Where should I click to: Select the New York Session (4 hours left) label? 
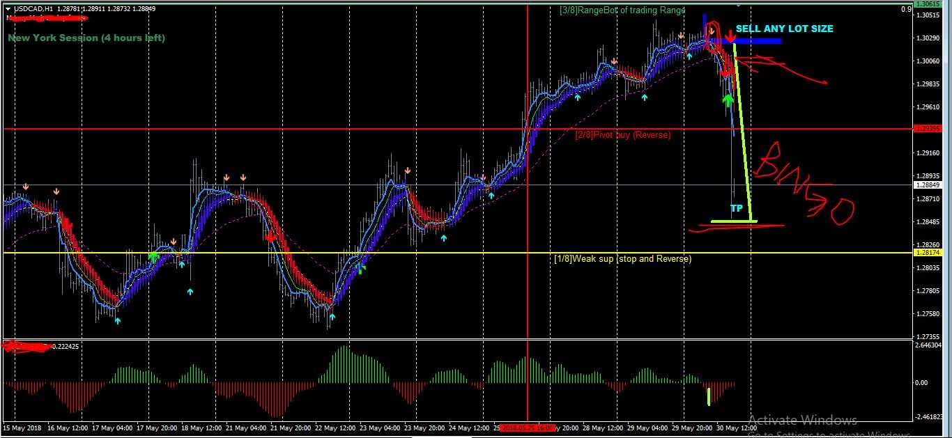click(x=86, y=38)
